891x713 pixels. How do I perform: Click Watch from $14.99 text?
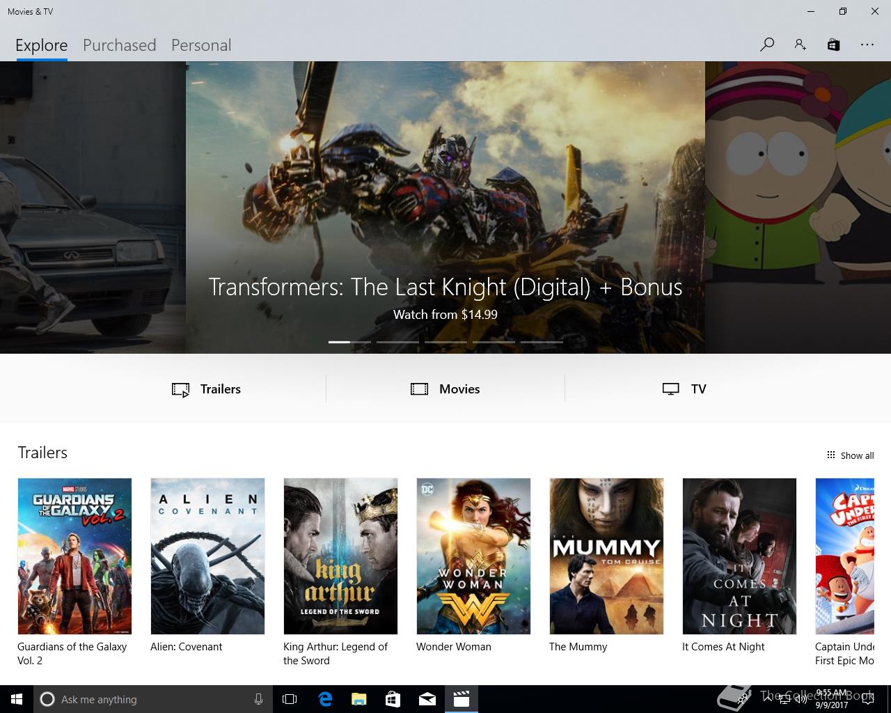pos(445,315)
